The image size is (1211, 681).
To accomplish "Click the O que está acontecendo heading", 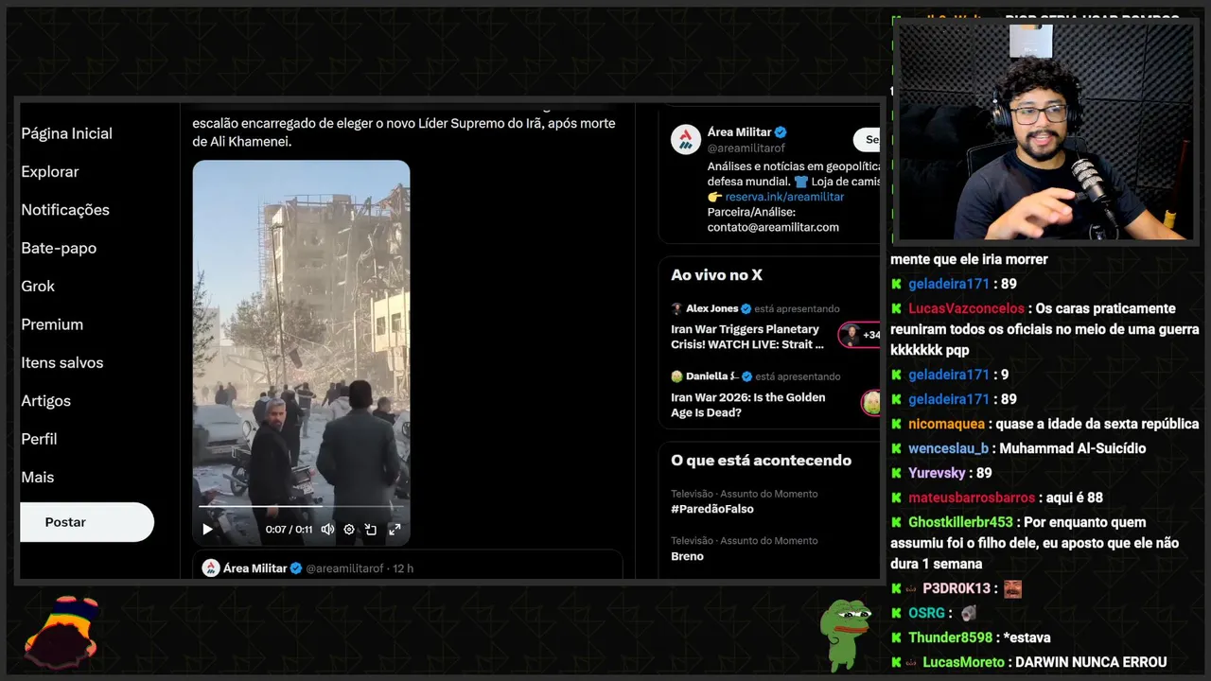I will [x=761, y=461].
